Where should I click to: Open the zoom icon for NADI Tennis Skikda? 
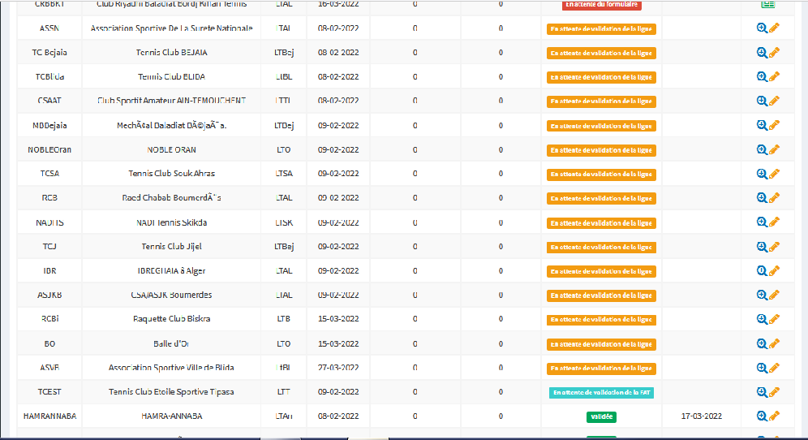(762, 222)
